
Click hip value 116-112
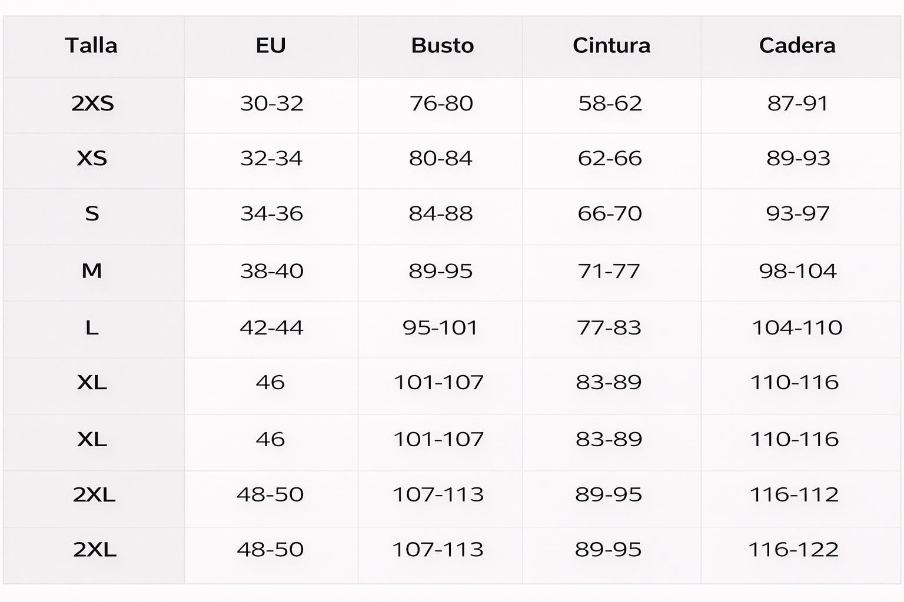794,494
